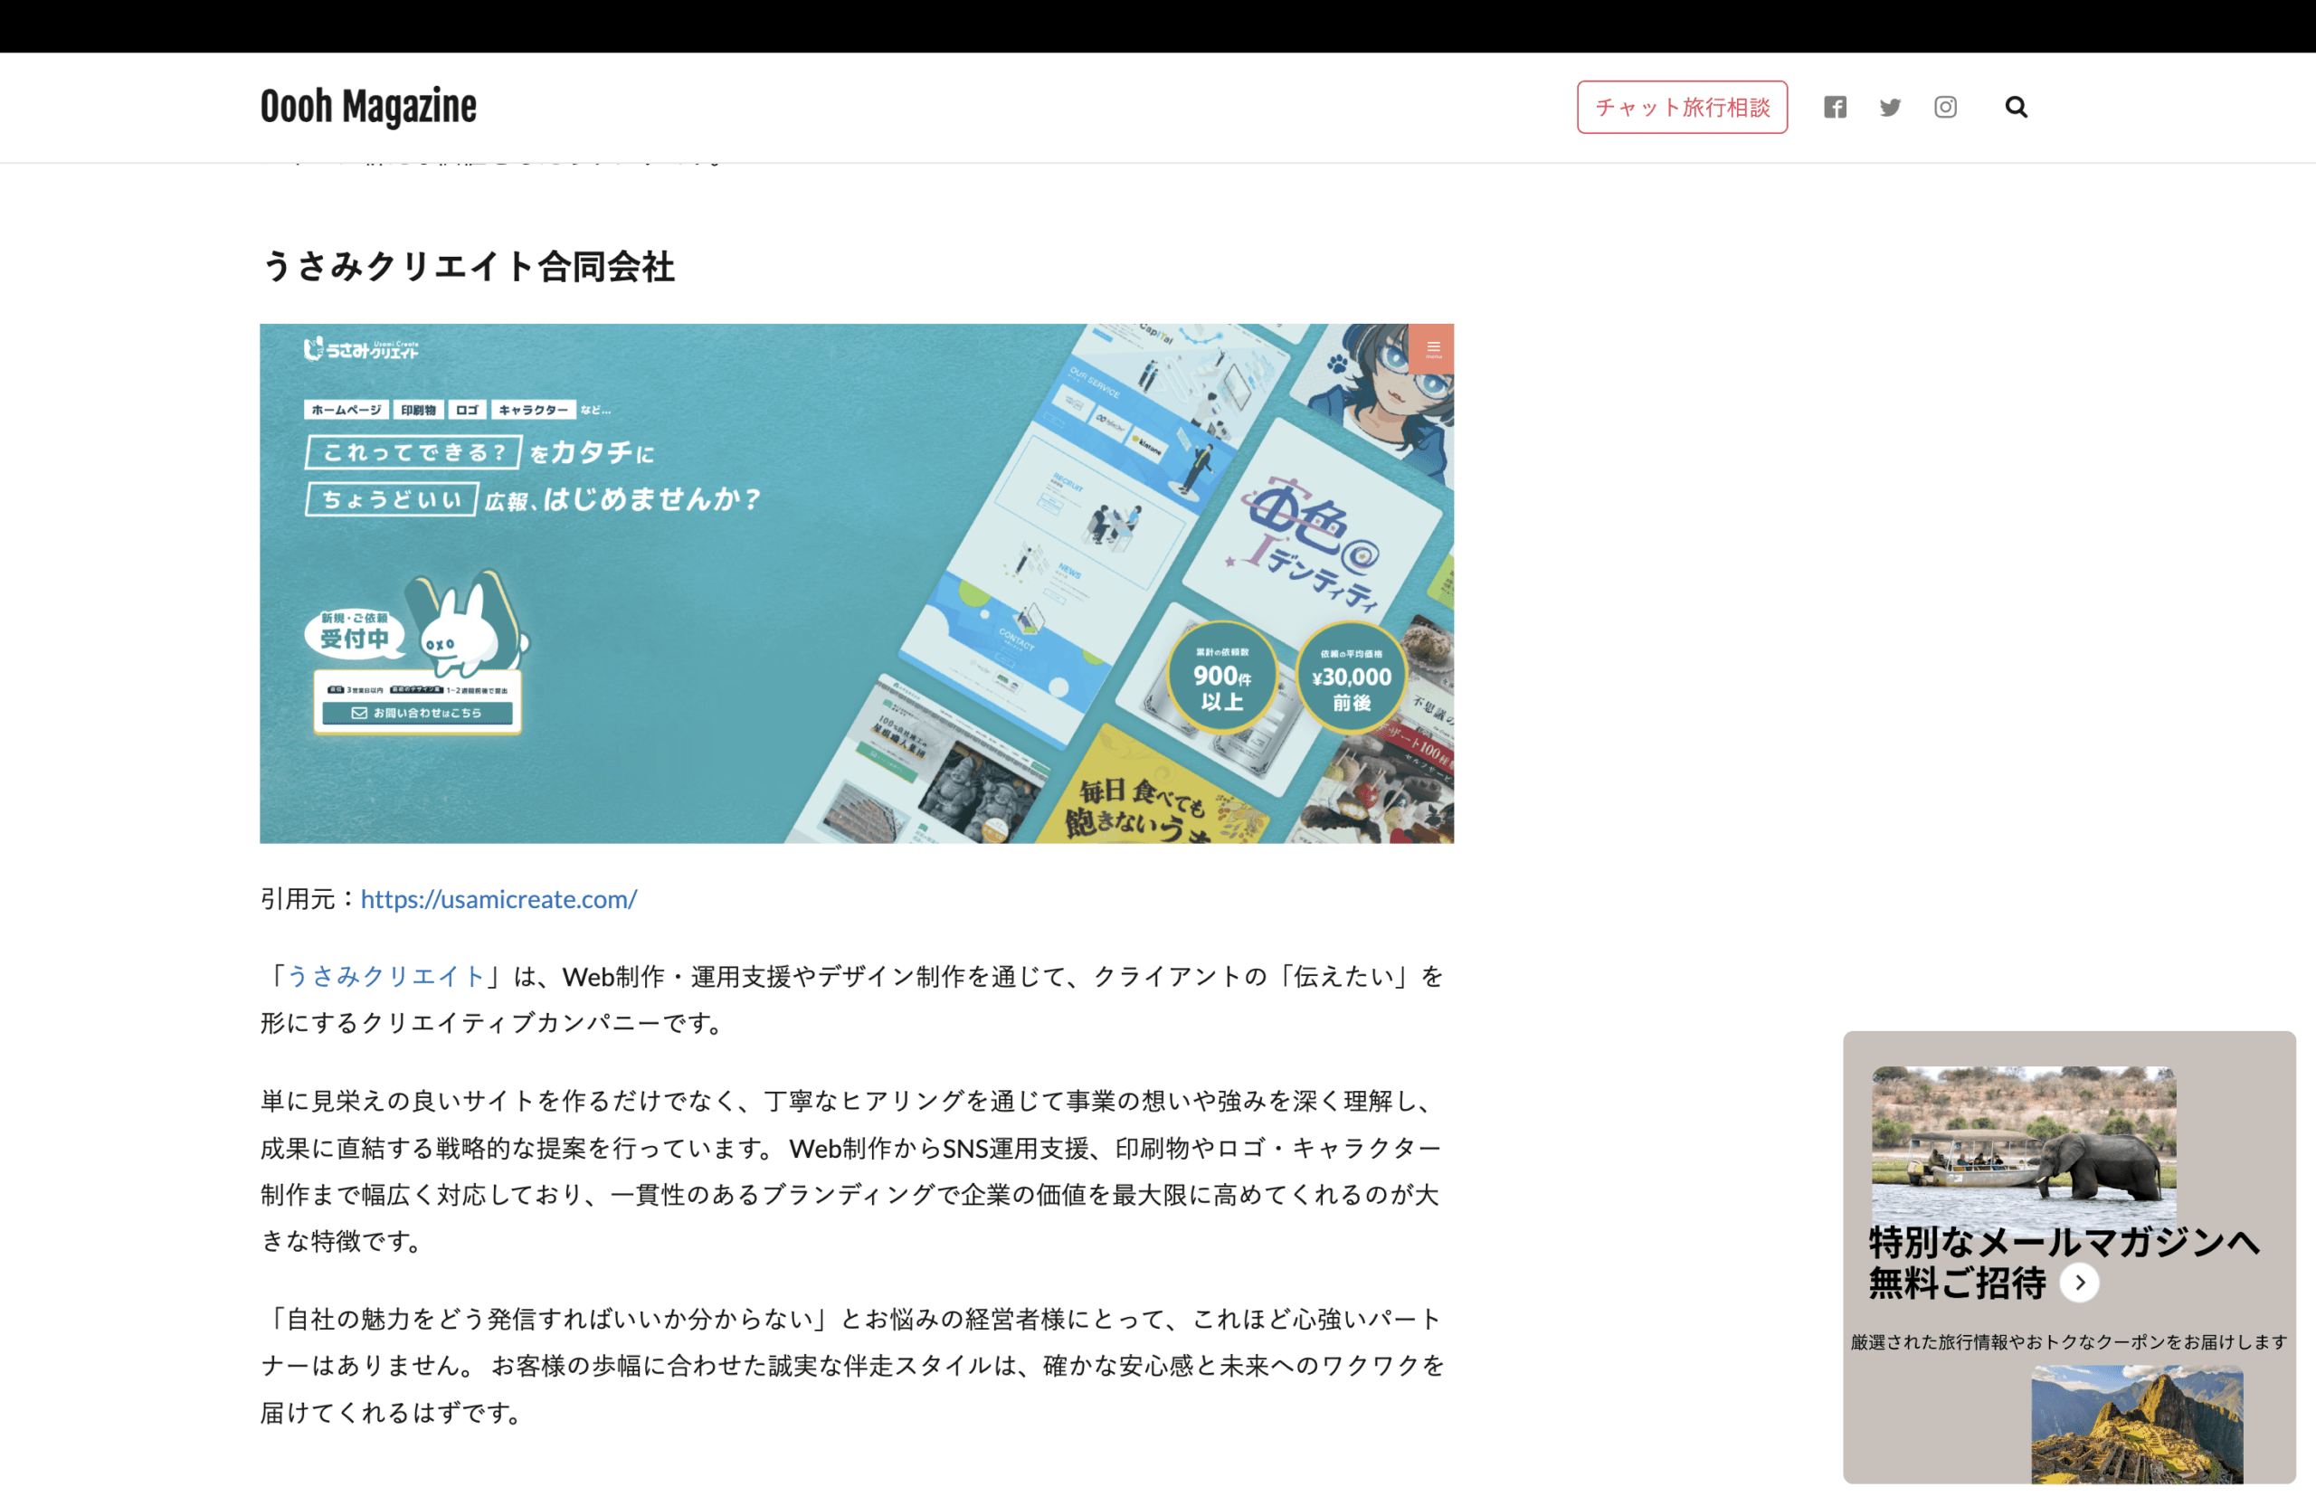The image size is (2316, 1506).
Task: Open the Instagram profile icon
Action: pyautogui.click(x=1945, y=107)
